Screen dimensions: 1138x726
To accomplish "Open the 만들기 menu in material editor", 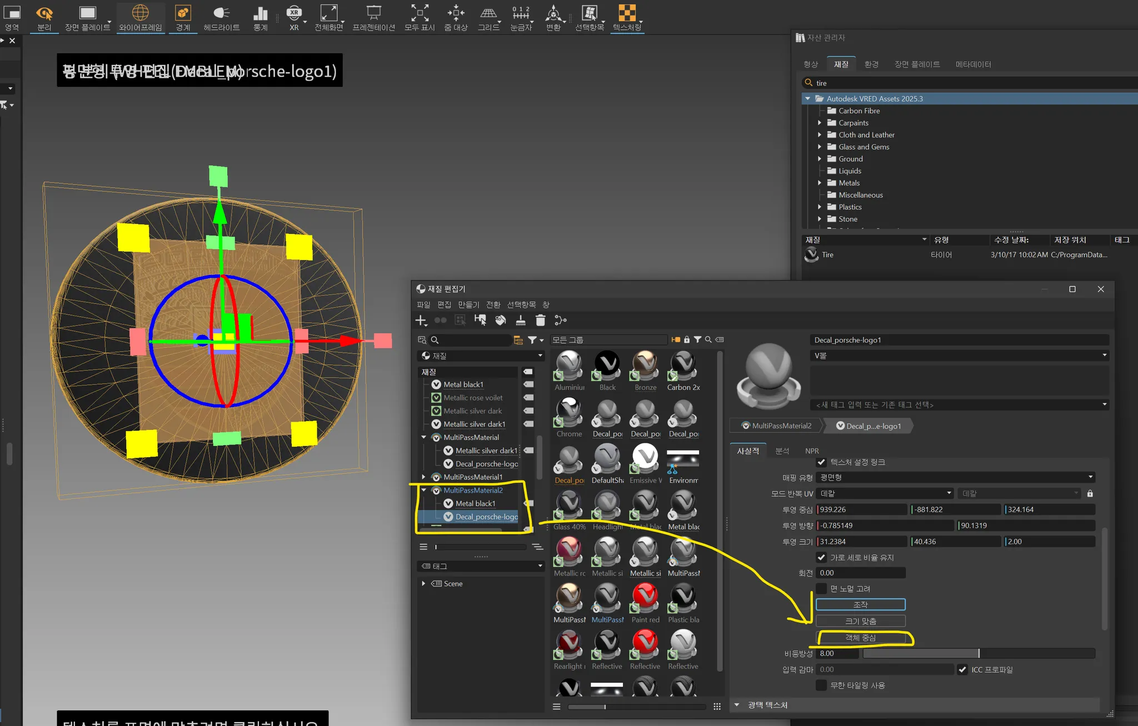I will point(468,304).
